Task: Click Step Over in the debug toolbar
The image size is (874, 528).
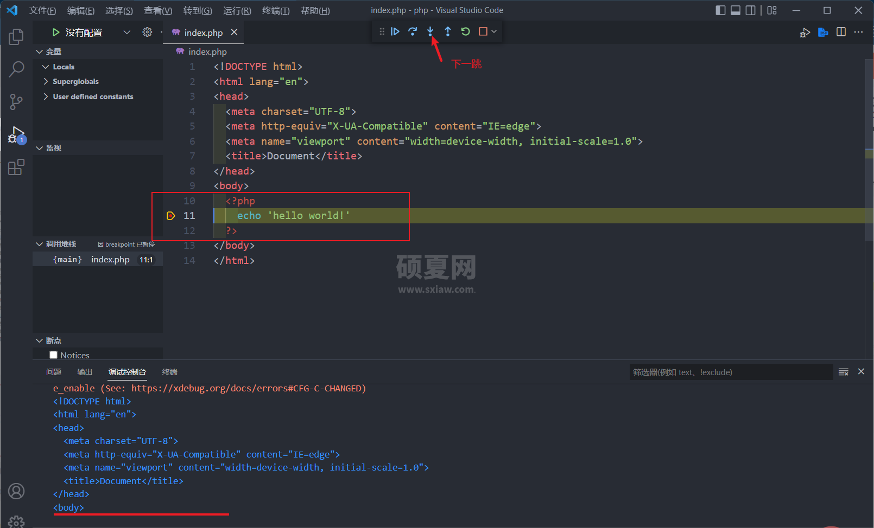Action: [413, 31]
